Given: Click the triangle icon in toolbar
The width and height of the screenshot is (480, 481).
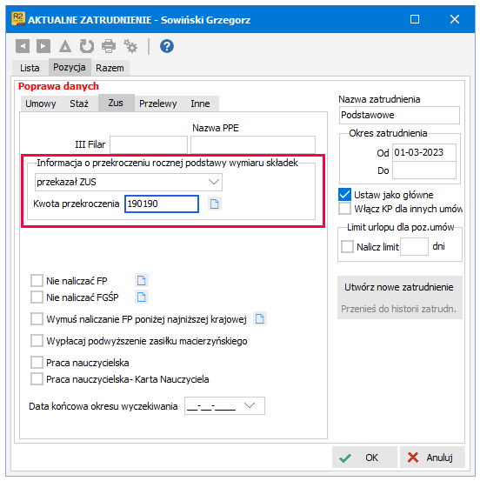Looking at the screenshot, I should pyautogui.click(x=65, y=46).
